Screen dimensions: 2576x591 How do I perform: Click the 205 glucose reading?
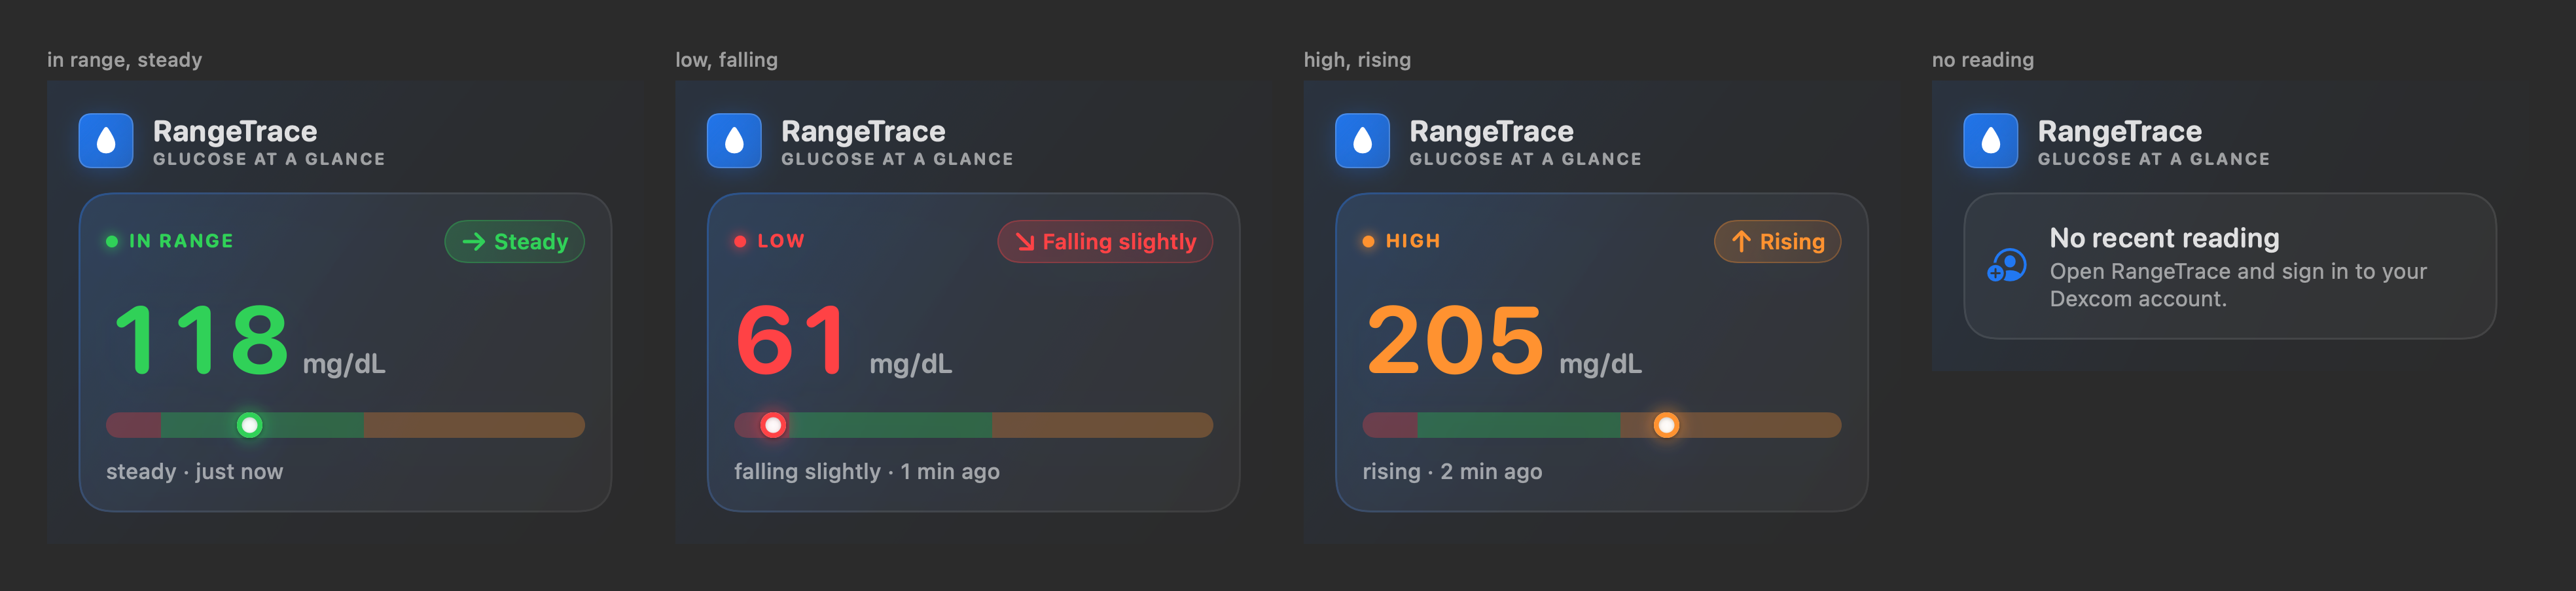[x=1455, y=340]
